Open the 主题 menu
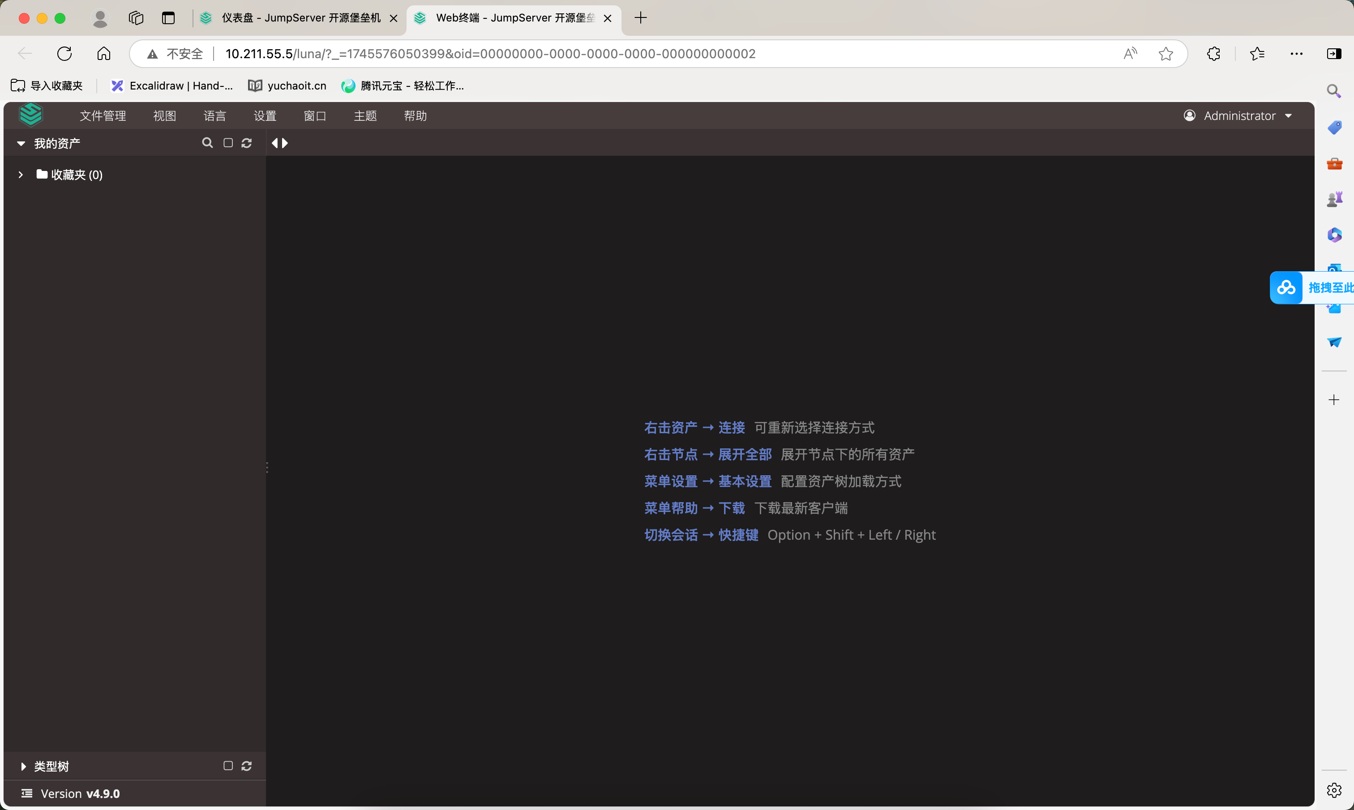Viewport: 1354px width, 810px height. click(x=365, y=116)
